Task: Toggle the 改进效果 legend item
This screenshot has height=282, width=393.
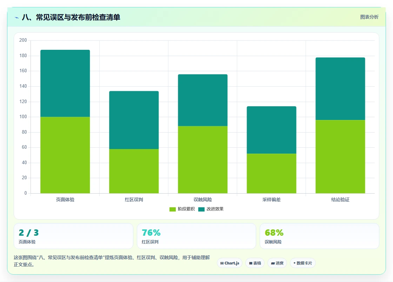Action: (x=211, y=209)
